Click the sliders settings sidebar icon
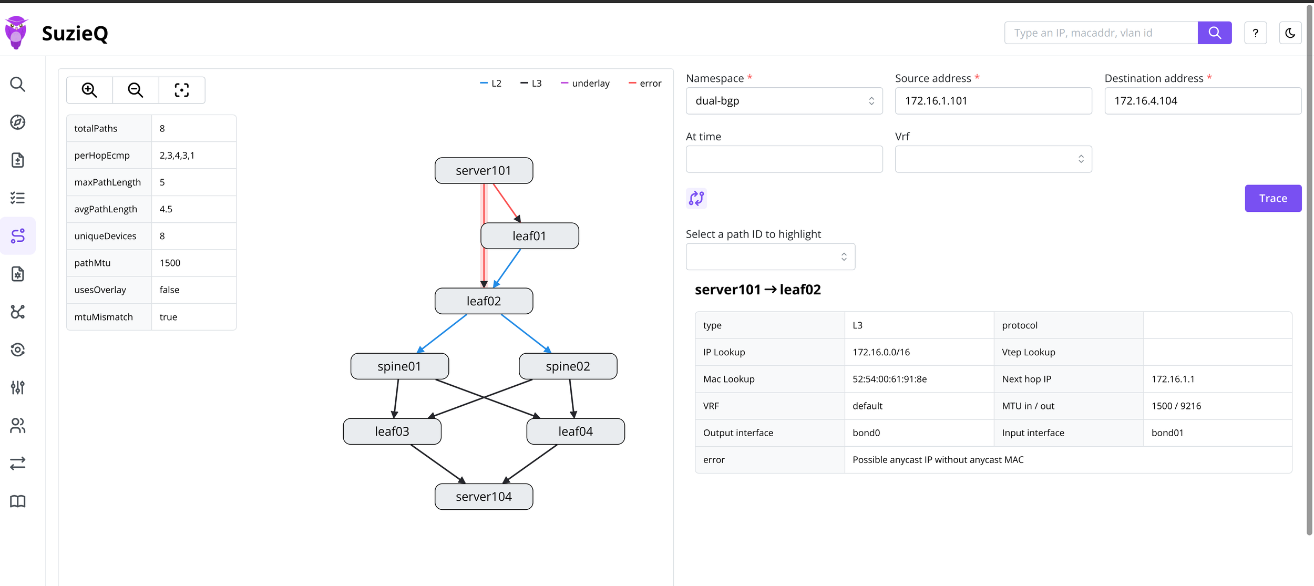Viewport: 1314px width, 586px height. click(x=18, y=387)
